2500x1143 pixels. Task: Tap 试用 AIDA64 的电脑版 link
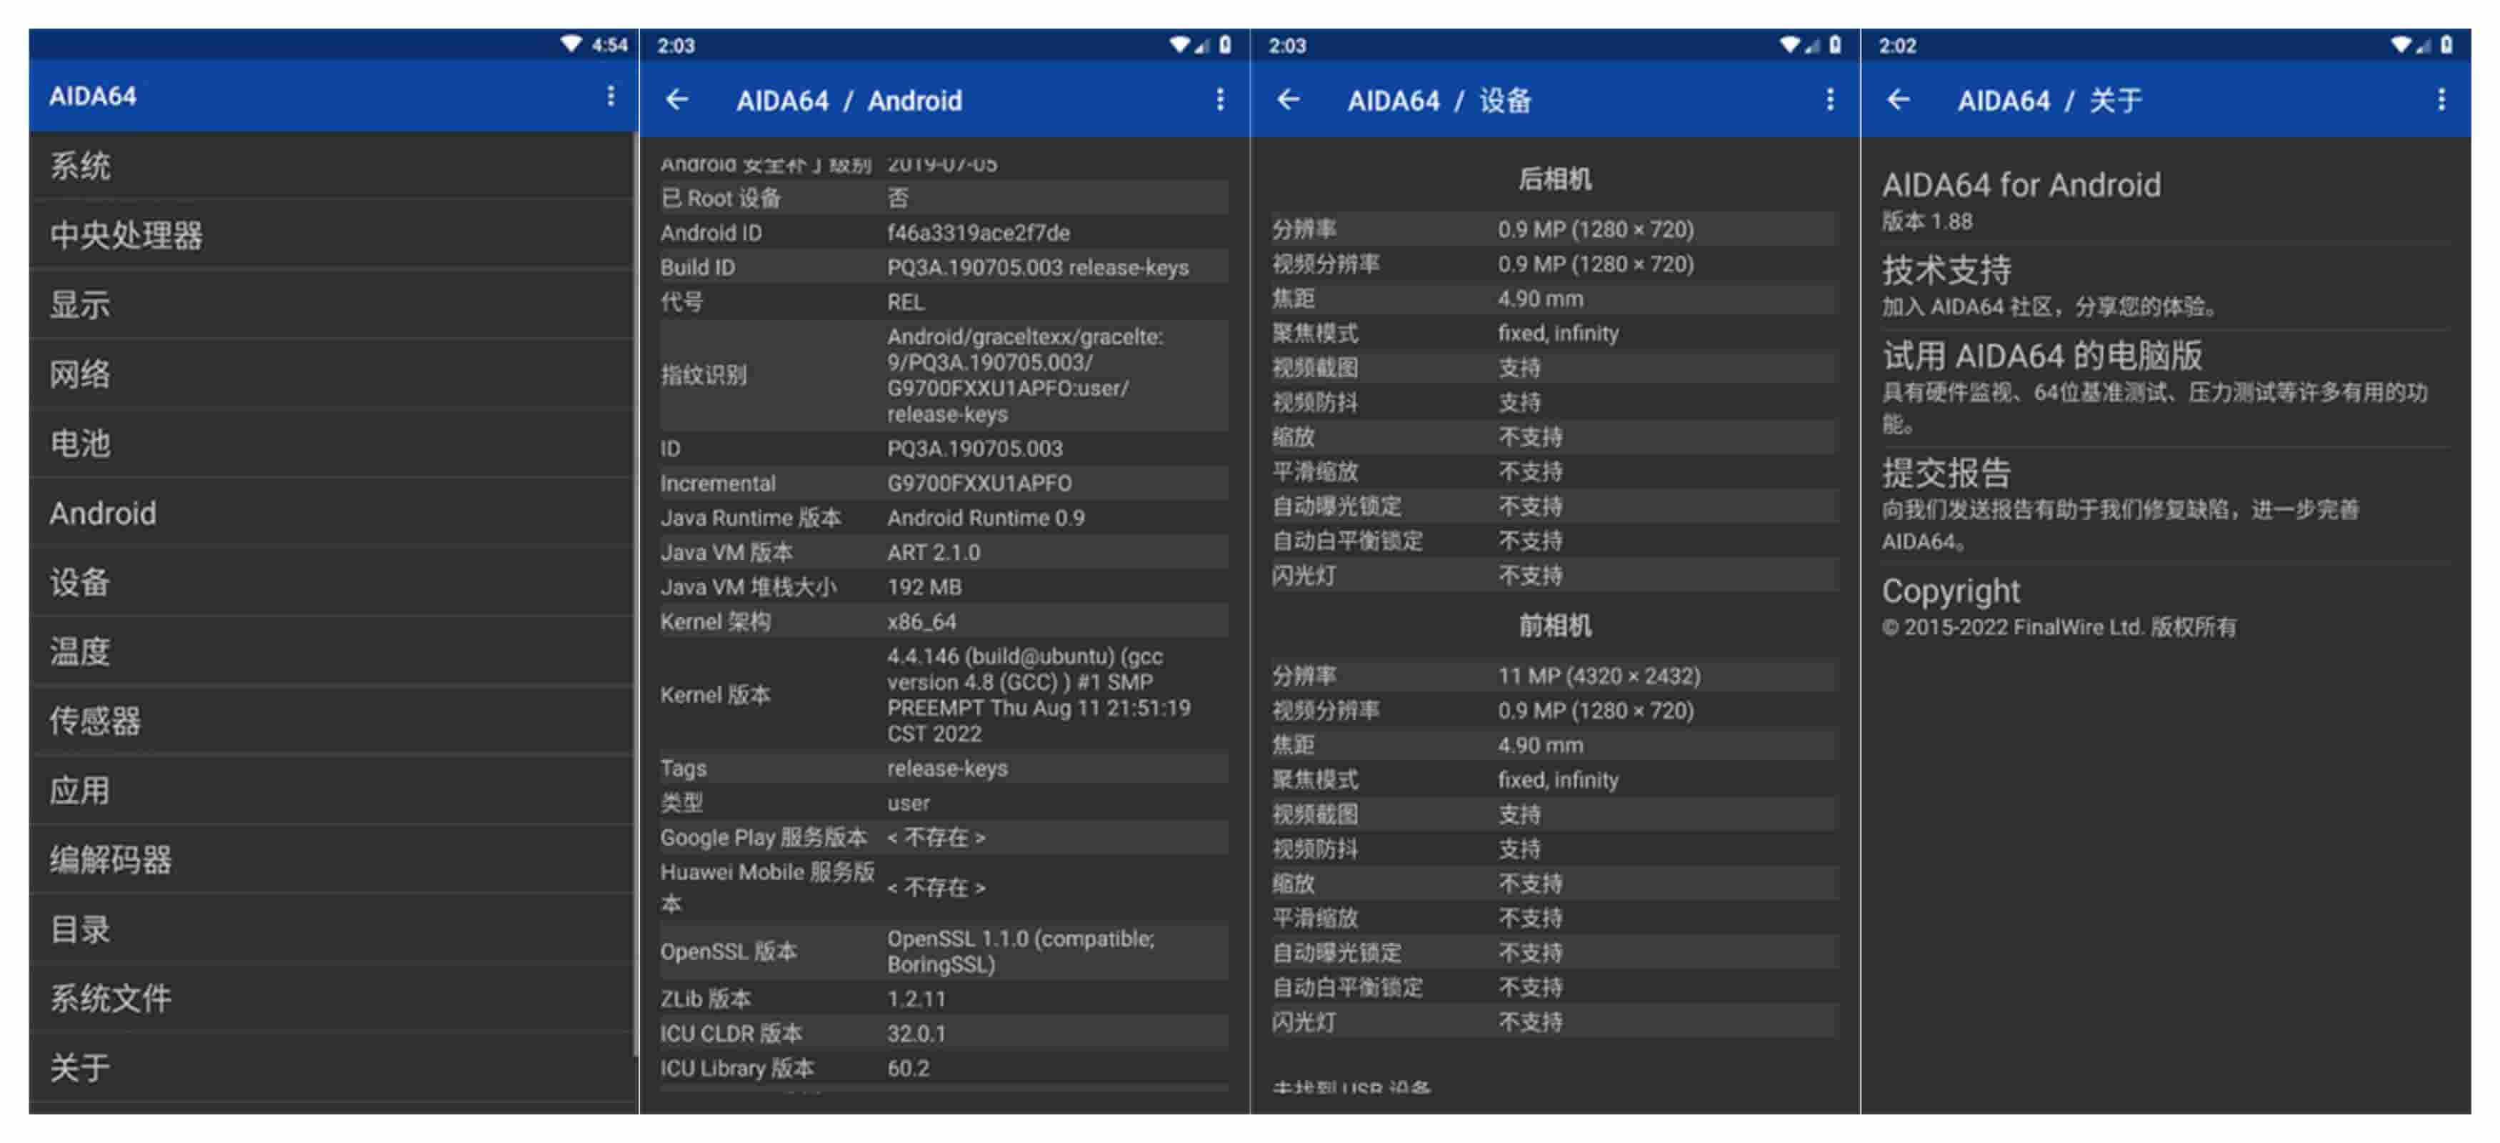click(x=2042, y=356)
